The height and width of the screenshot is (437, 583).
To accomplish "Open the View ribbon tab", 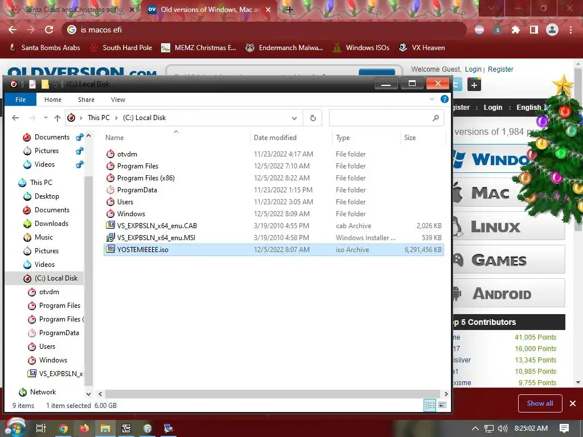I will pos(118,100).
